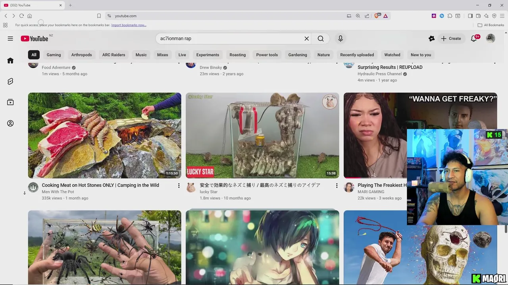Start voice search with microphone
Screen dimensions: 508x285
coord(340,38)
